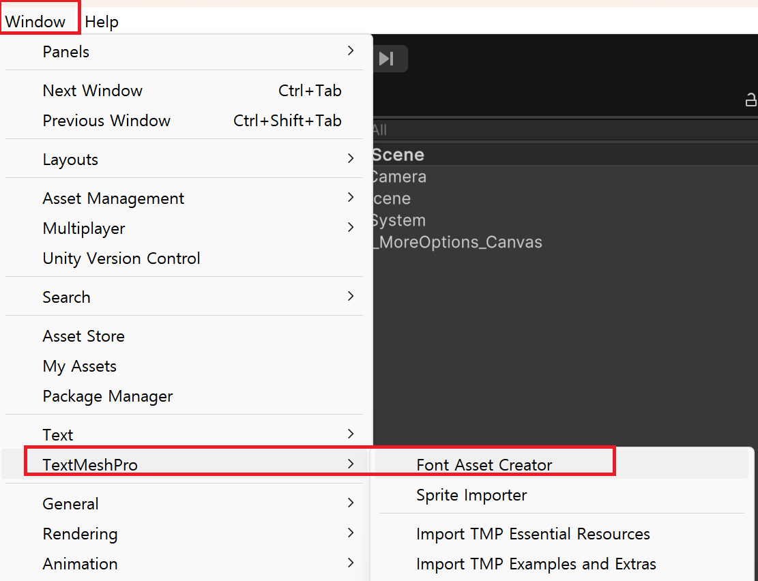Open the Window menu

(35, 22)
